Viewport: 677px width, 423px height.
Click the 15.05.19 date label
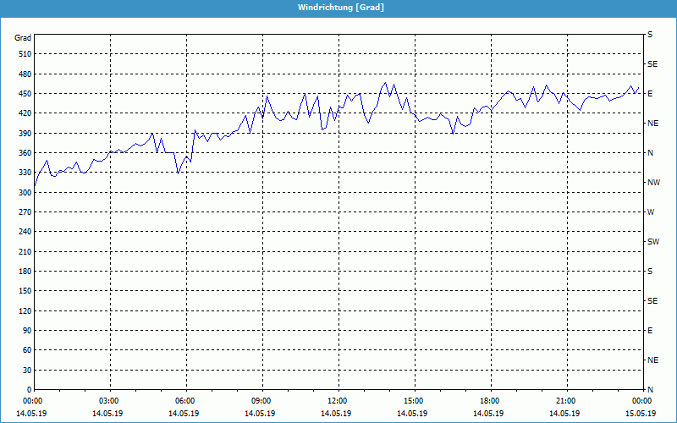[641, 414]
